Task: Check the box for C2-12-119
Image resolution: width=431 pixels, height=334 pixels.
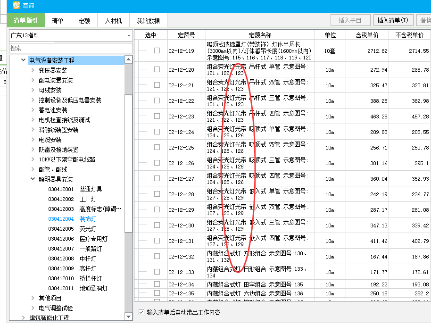Action: click(157, 50)
